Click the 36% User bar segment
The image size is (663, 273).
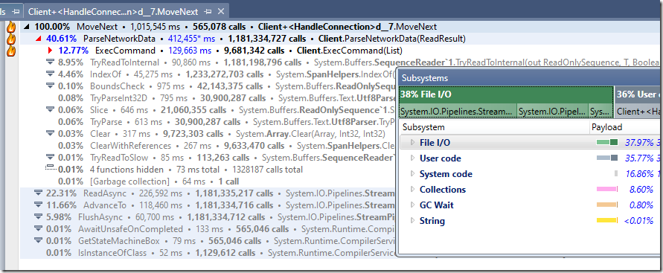[x=638, y=94]
